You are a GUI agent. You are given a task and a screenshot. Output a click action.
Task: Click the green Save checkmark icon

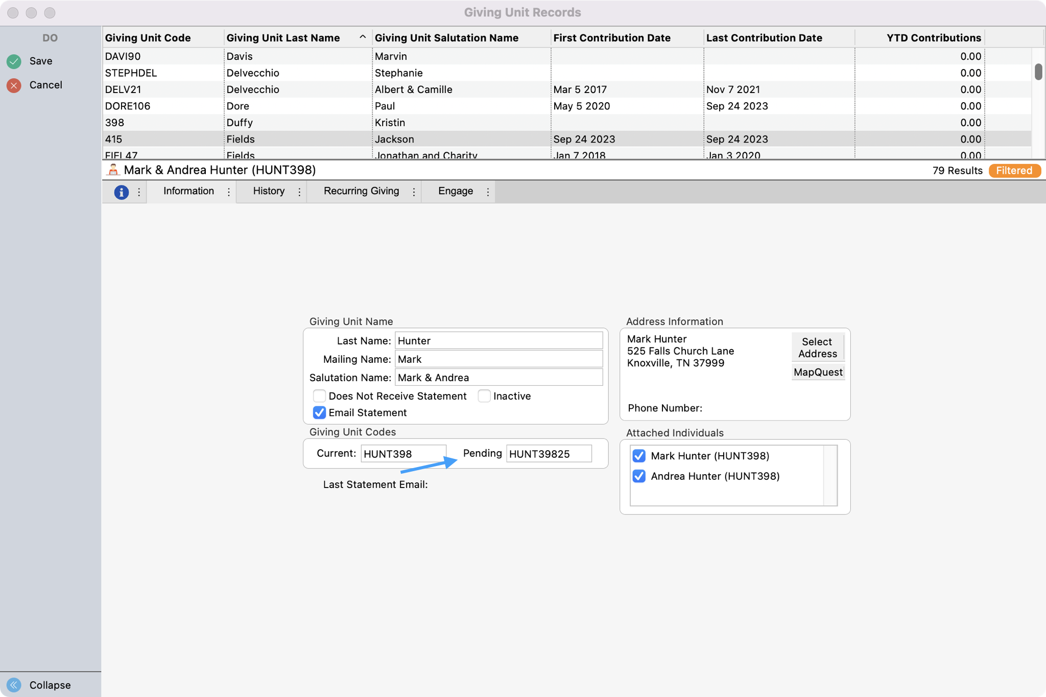click(x=14, y=61)
